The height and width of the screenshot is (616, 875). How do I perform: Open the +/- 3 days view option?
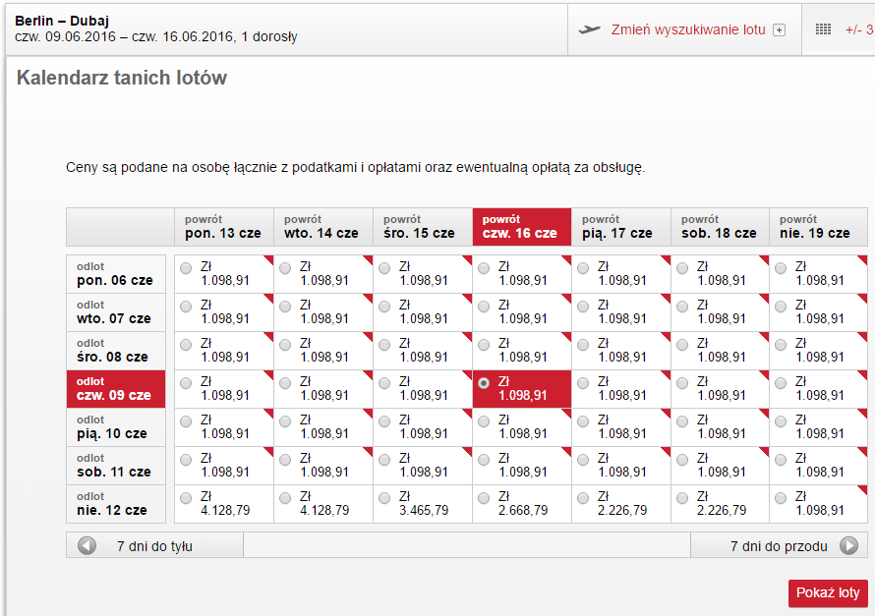point(859,30)
